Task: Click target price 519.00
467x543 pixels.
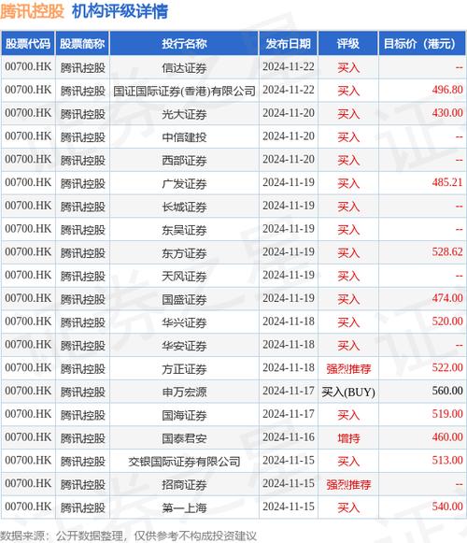Action: coord(447,414)
